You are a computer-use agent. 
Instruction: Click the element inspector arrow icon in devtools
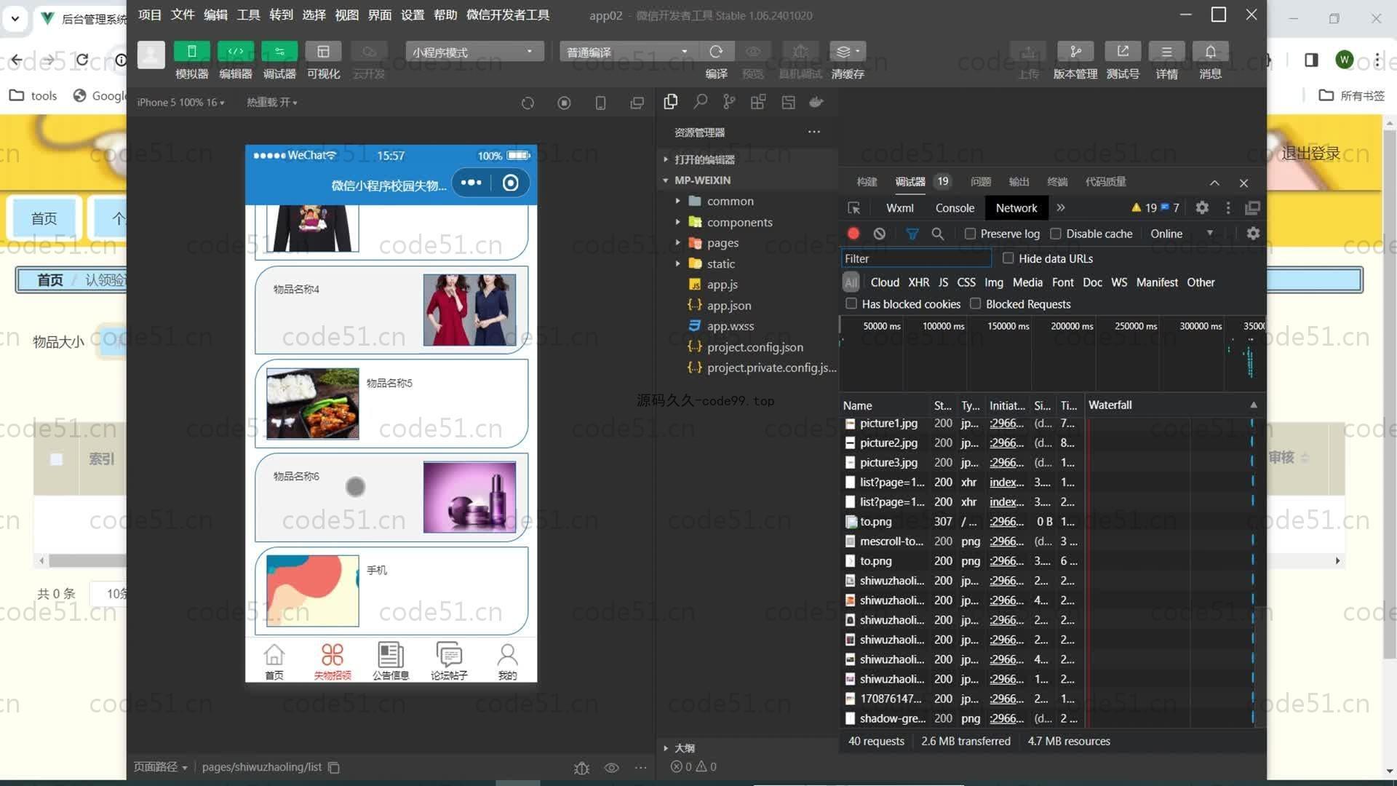tap(854, 208)
